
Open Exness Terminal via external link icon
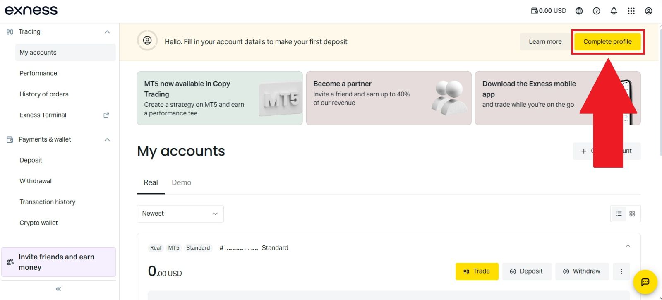[x=106, y=115]
